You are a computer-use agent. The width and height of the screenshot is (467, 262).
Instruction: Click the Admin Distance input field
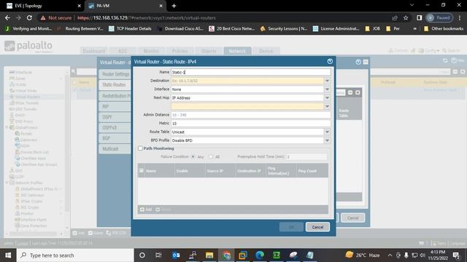click(250, 115)
